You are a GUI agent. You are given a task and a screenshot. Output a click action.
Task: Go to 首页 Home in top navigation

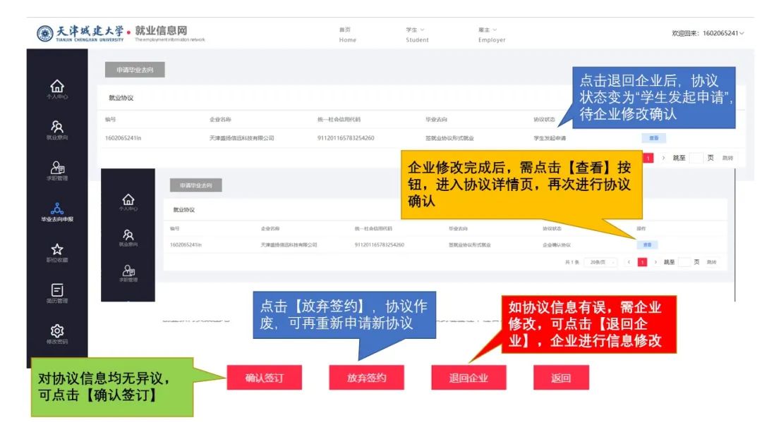click(x=347, y=34)
